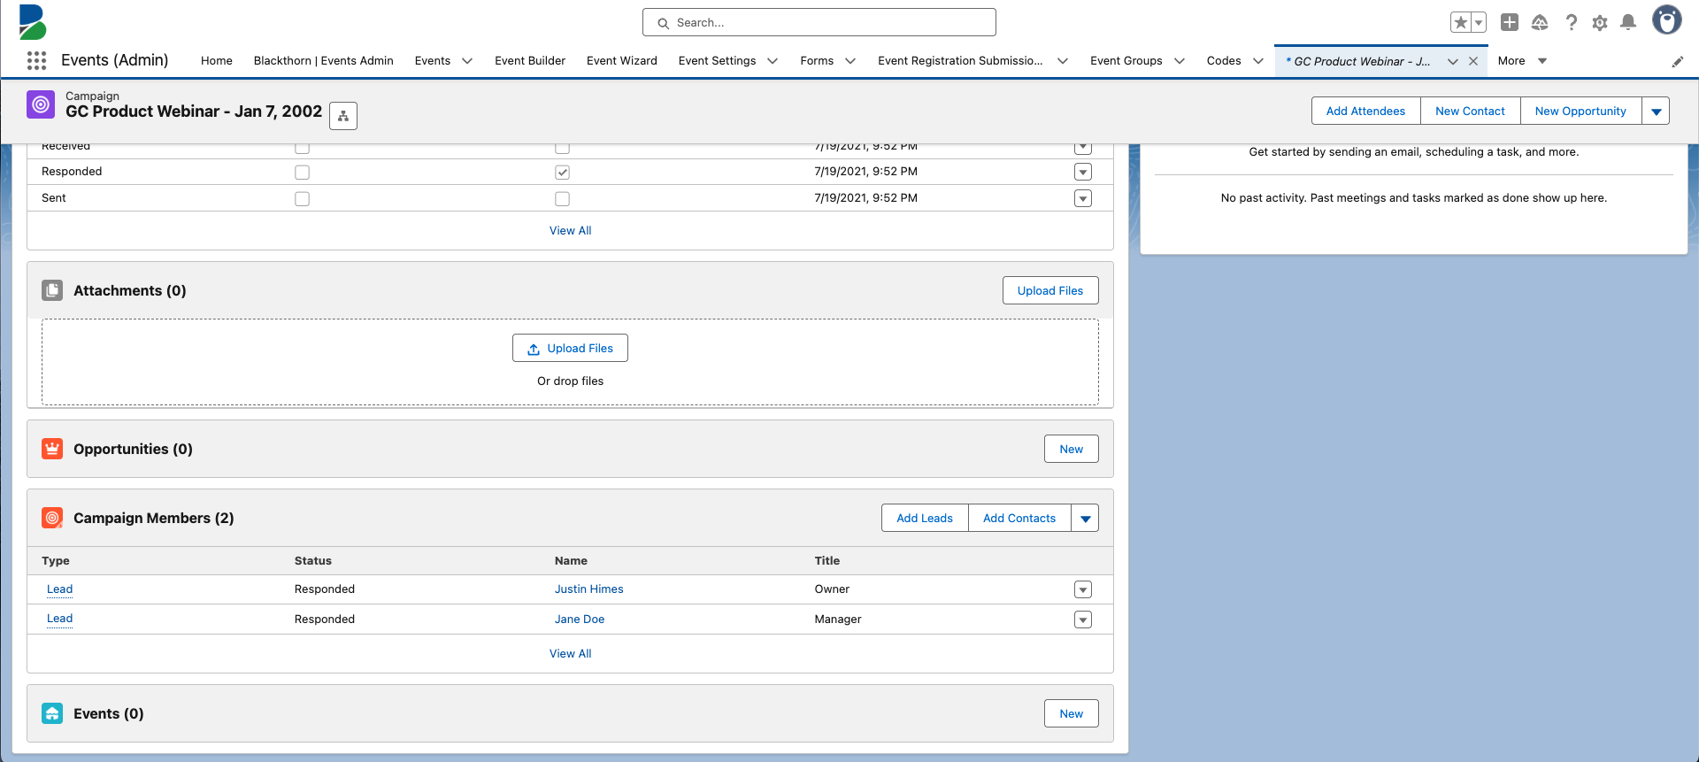The height and width of the screenshot is (762, 1699).
Task: Click the Help question mark icon
Action: pos(1571,23)
